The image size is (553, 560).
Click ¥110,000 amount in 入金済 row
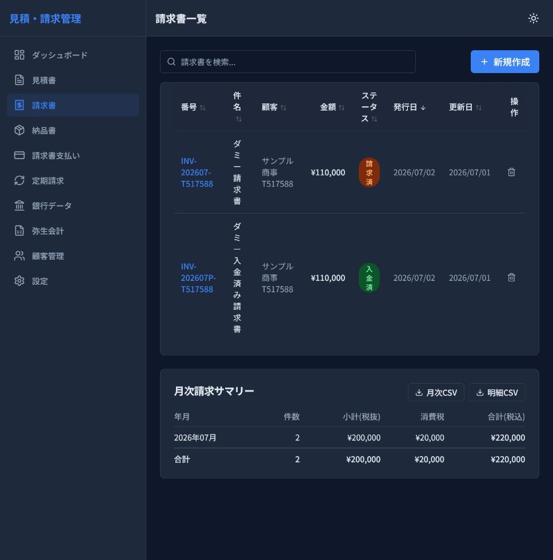click(328, 277)
